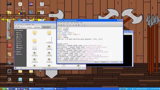Select the sounds folder in the file manager

34,41
